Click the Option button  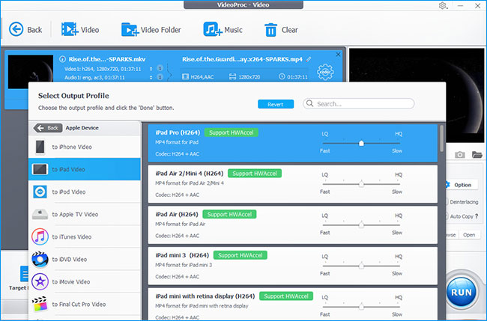coord(462,185)
